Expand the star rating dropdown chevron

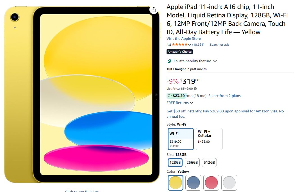190,45
